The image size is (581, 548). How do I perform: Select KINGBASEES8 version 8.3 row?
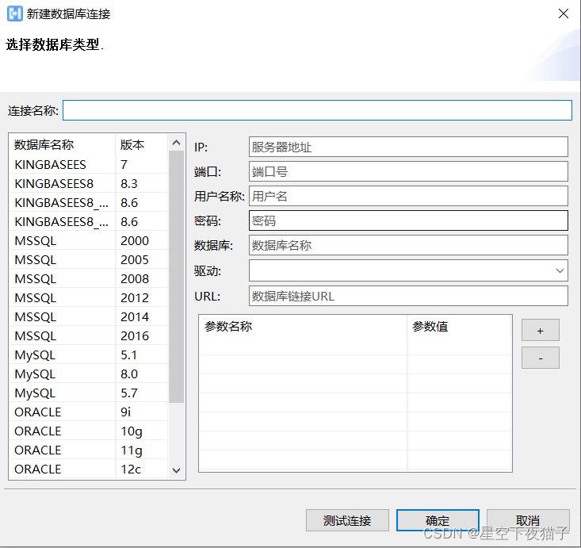click(x=89, y=183)
